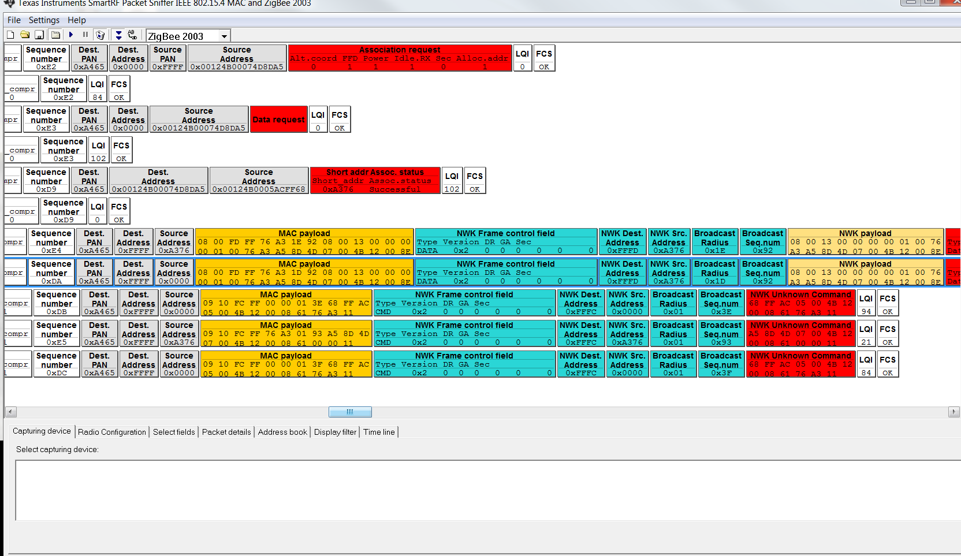Viewport: 961px width, 556px height.
Task: Expand the ZigBee 2003 protocol dropdown
Action: [x=224, y=36]
